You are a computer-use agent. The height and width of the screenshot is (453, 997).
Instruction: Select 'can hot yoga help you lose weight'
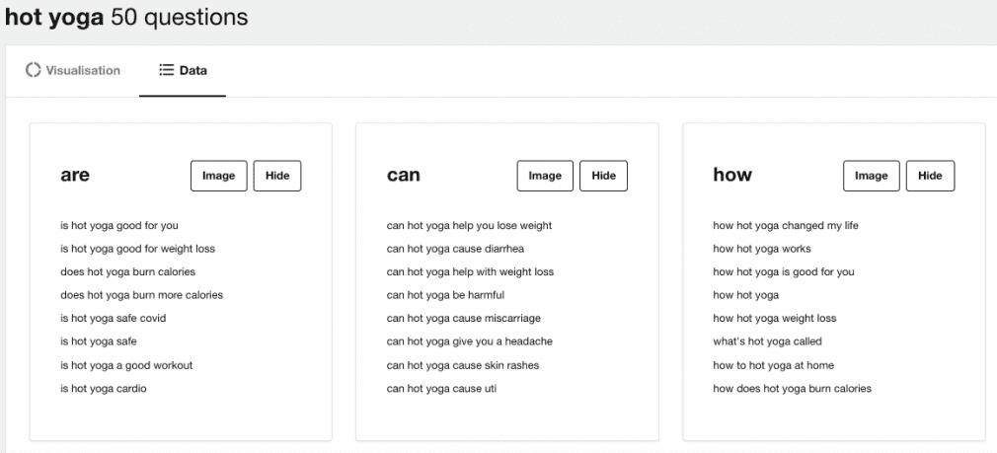coord(469,226)
